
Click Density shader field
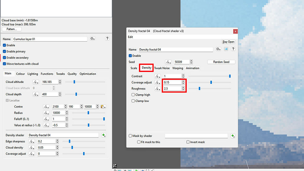[63, 135]
